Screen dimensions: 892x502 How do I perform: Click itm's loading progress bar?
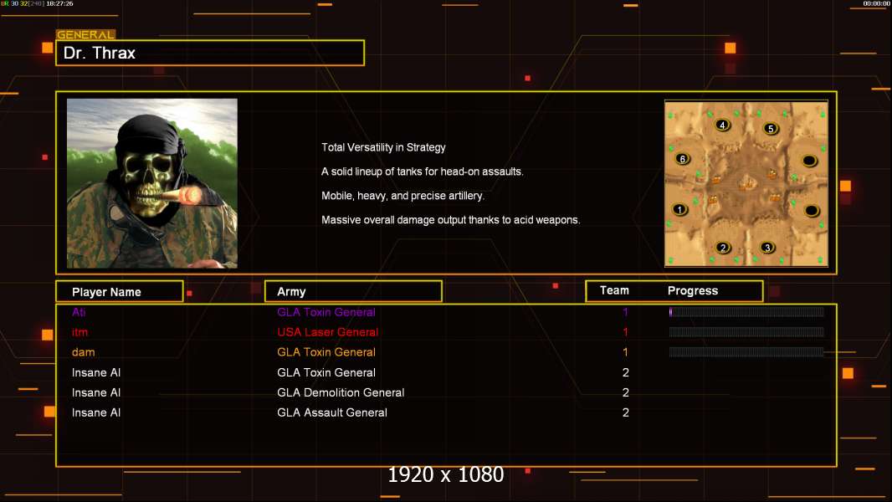click(x=746, y=331)
